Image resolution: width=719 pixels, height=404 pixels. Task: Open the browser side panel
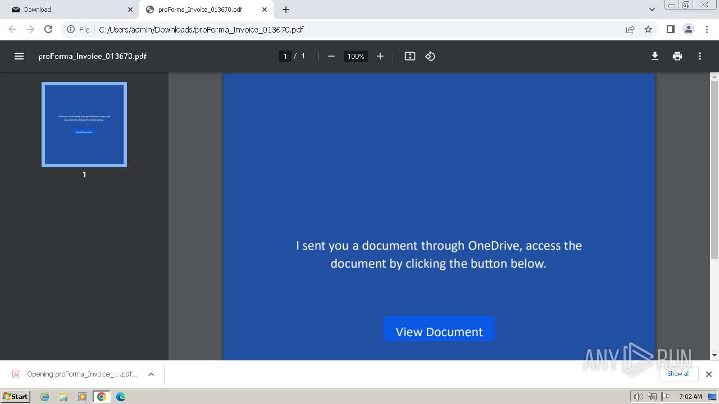(x=670, y=29)
